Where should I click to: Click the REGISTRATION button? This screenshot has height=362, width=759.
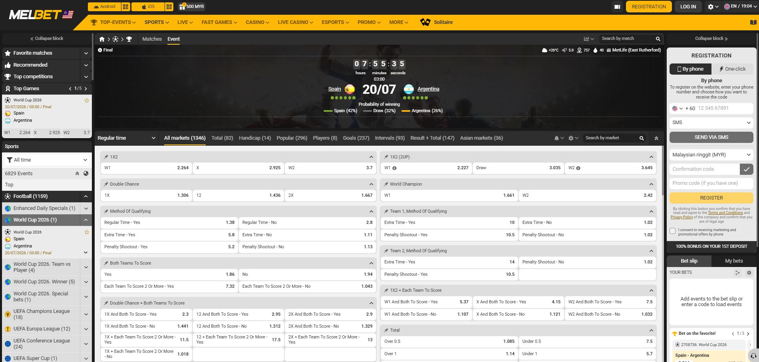649,6
